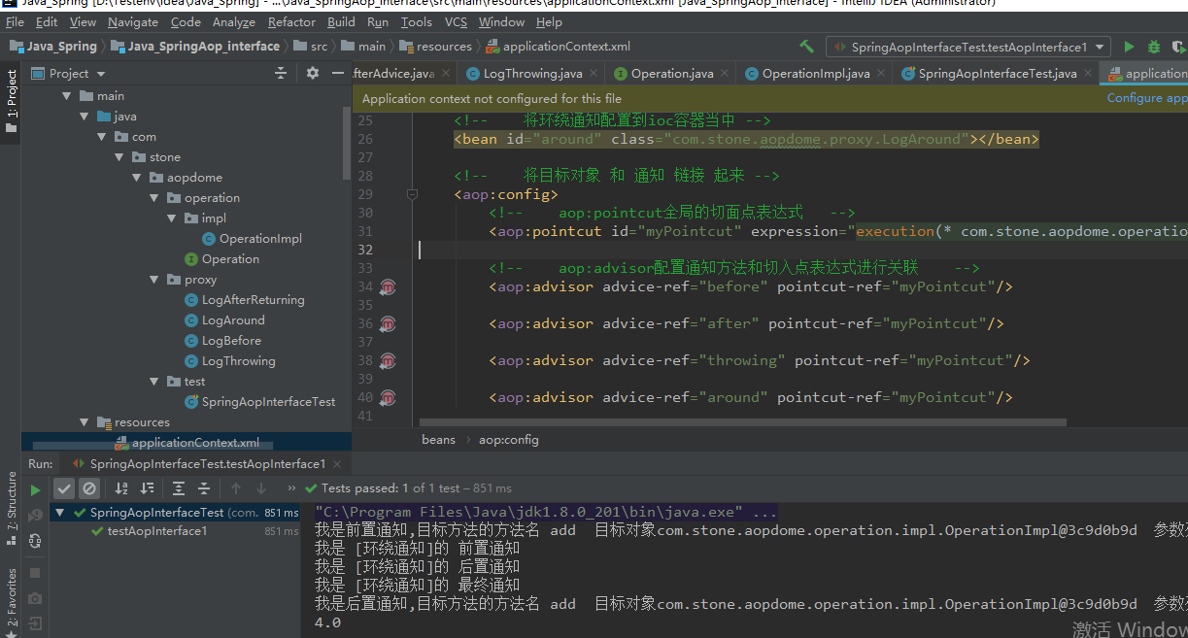Image resolution: width=1188 pixels, height=638 pixels.
Task: Click Rerun failed tests icon
Action: coord(36,515)
